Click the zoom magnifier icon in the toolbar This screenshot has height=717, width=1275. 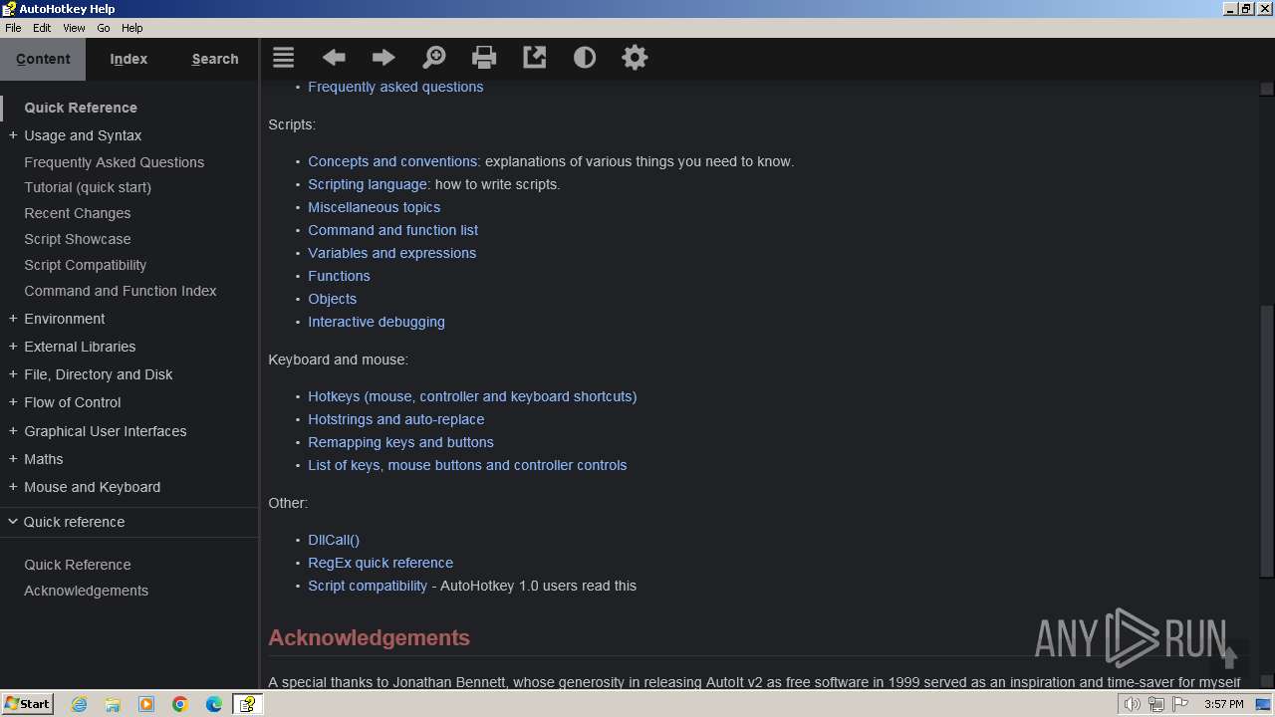(x=434, y=58)
